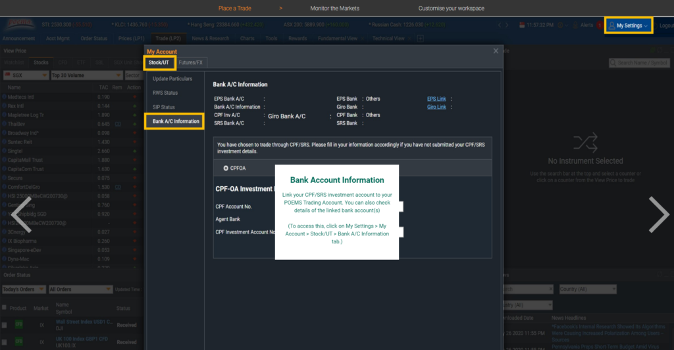Click the EPS Link hyperlink

[436, 99]
